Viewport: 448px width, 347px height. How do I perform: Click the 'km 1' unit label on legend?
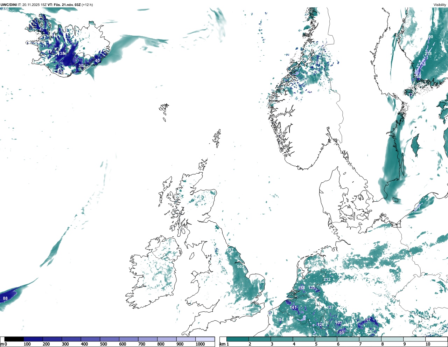224,344
